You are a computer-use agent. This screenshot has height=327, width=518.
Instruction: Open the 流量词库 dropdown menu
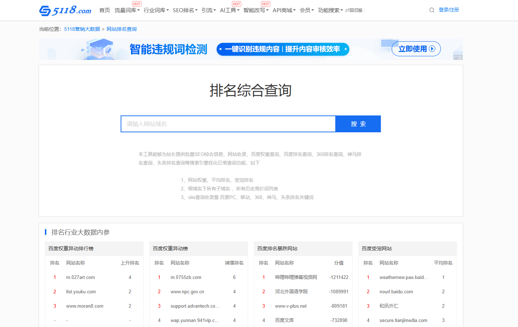point(125,10)
